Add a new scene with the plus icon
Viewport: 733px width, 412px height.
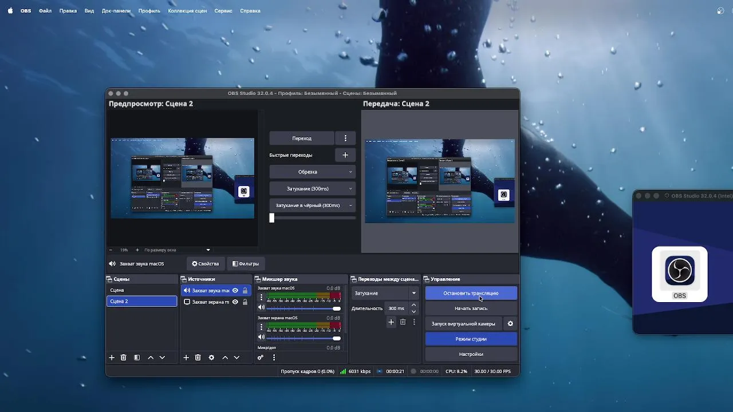(x=112, y=358)
